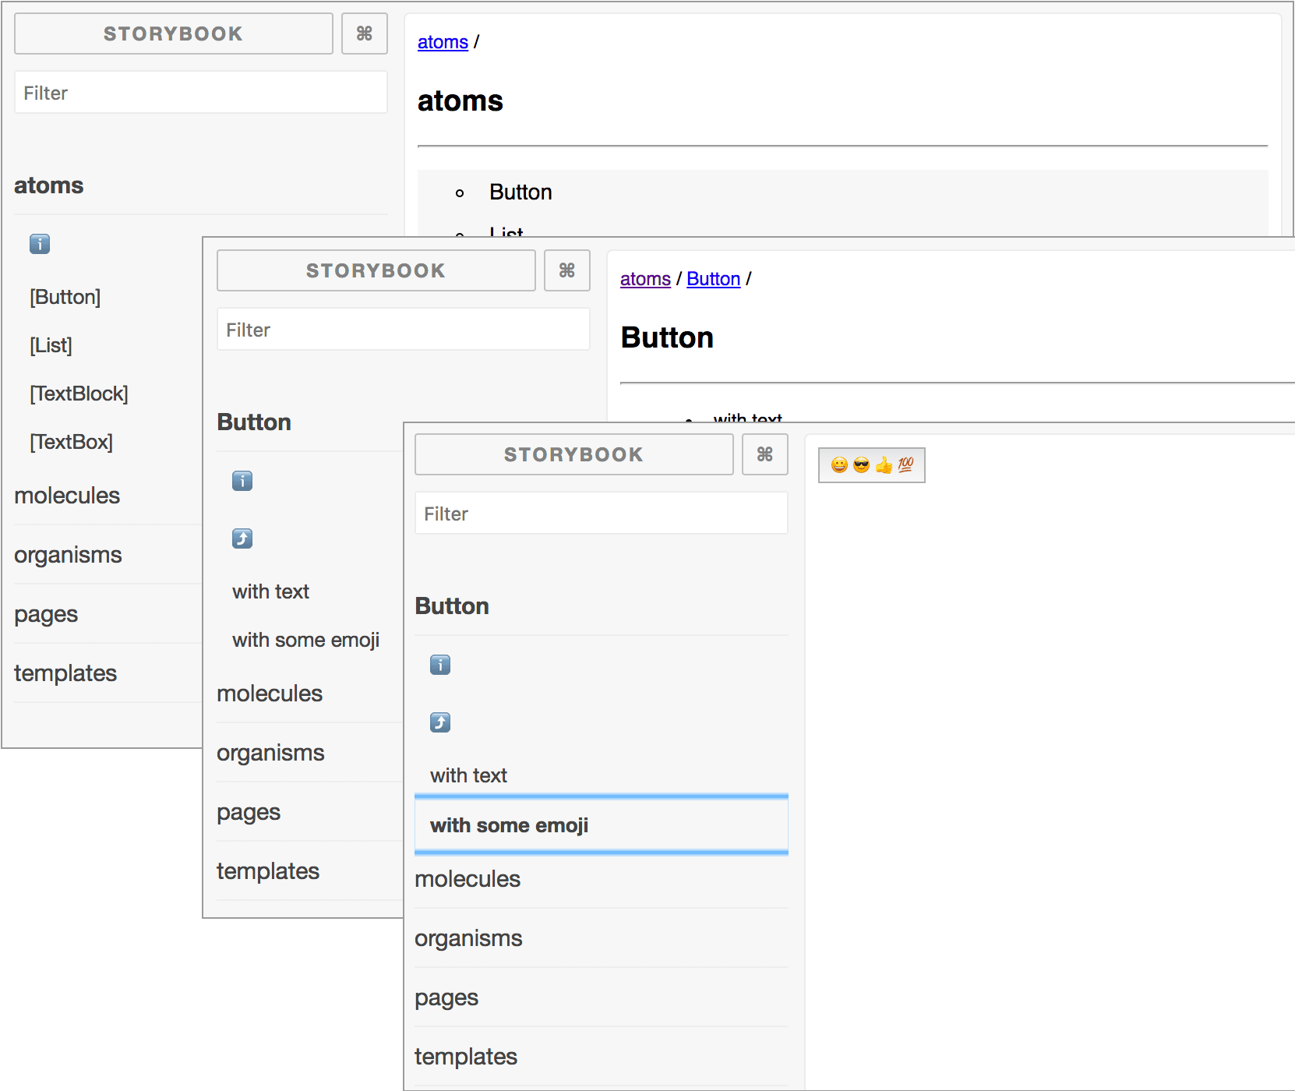Open Button breadcrumb link in middle window
This screenshot has height=1091, width=1295.
coord(714,279)
